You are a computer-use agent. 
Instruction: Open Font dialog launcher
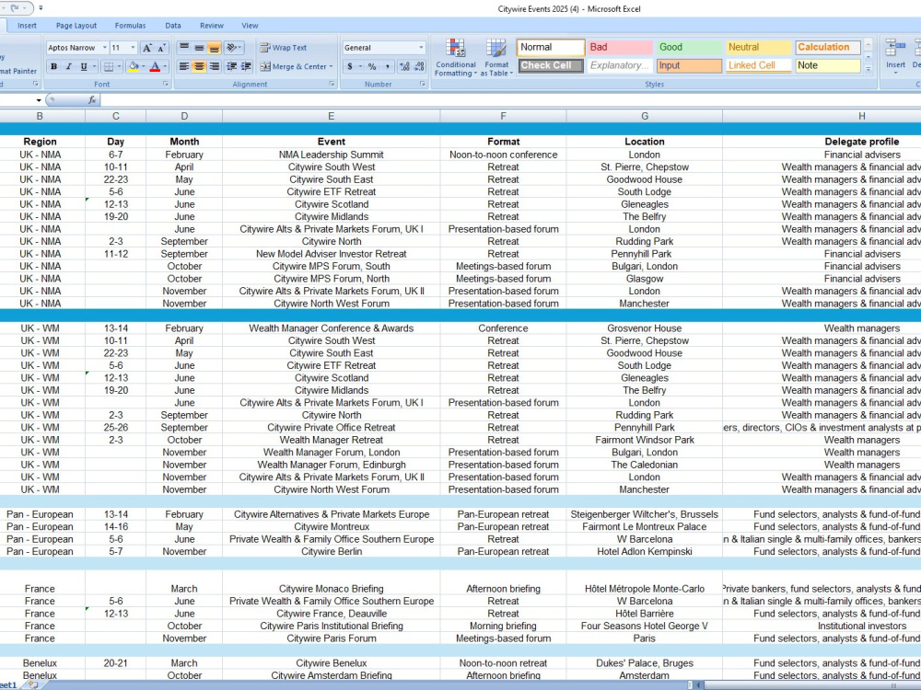(x=166, y=85)
